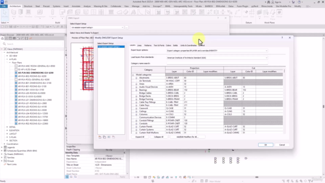
Task: Toggle checkbox for AR-PLN-POOL-GENERAL-ELV-6200 view
Action: pyautogui.click(x=16, y=79)
